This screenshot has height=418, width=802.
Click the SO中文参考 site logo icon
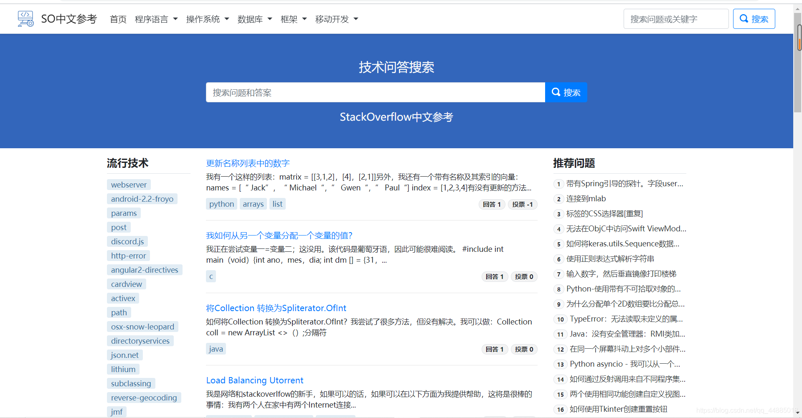[x=25, y=18]
